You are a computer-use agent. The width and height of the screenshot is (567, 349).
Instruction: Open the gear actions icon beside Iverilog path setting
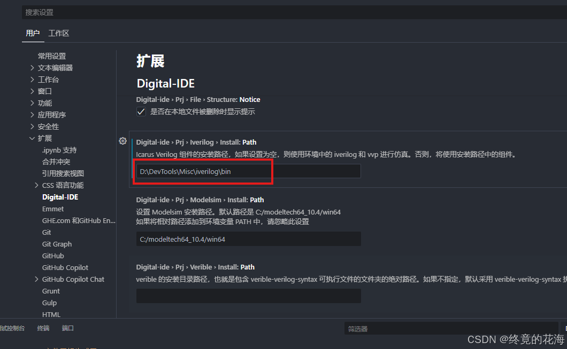[122, 141]
